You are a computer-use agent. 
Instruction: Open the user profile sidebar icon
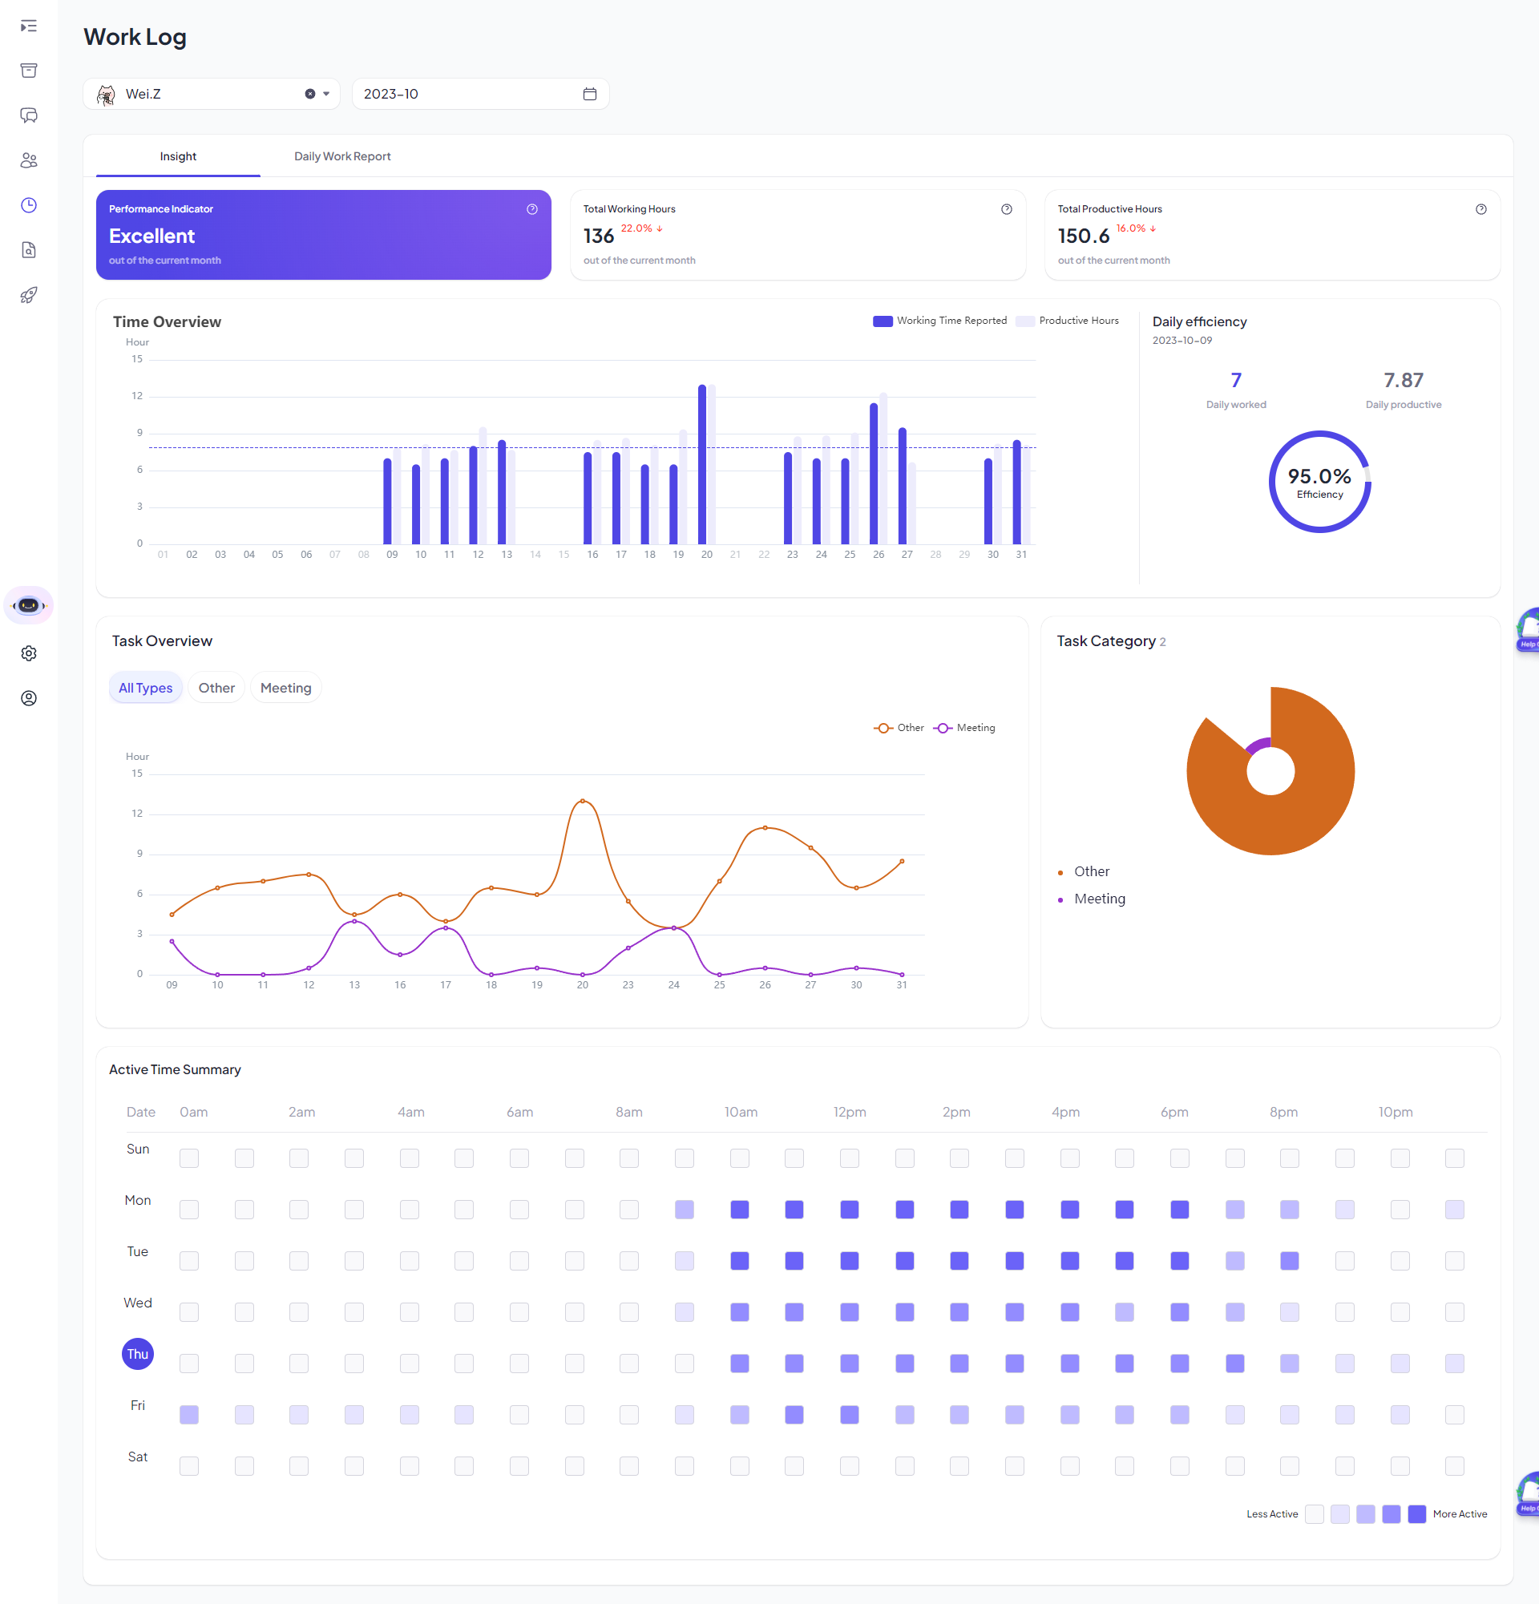(29, 698)
